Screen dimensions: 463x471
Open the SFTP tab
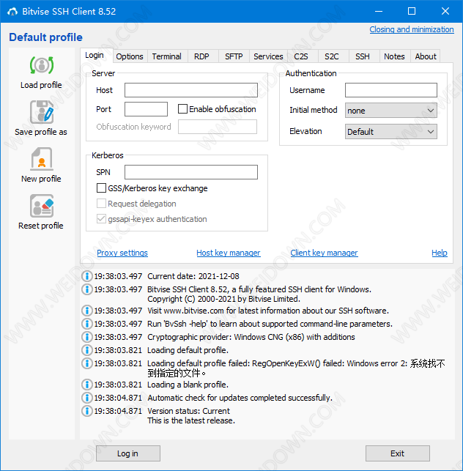tap(234, 56)
